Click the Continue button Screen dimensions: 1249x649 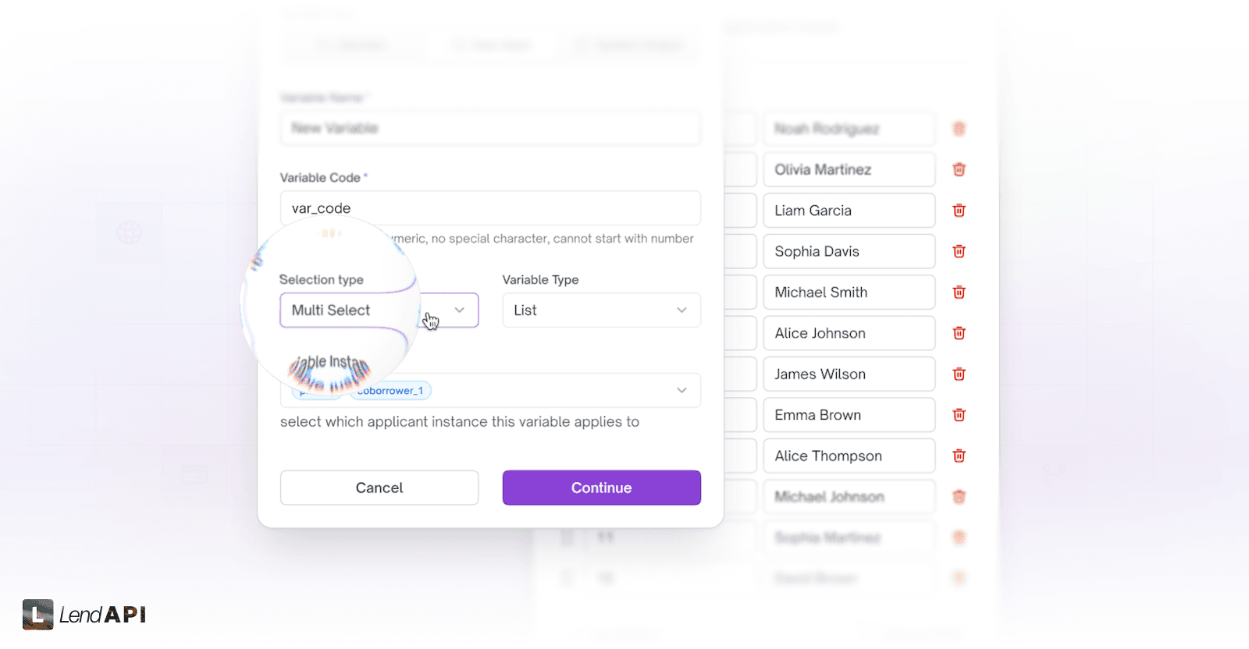[x=601, y=488]
